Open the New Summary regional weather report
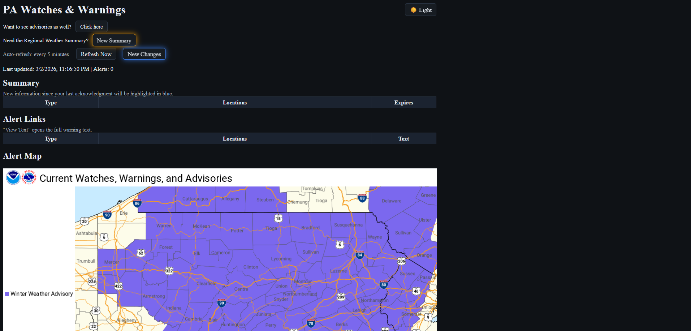The height and width of the screenshot is (331, 691). coord(114,40)
